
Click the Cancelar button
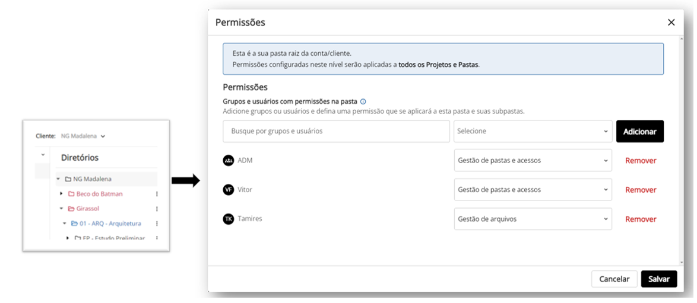pos(614,279)
